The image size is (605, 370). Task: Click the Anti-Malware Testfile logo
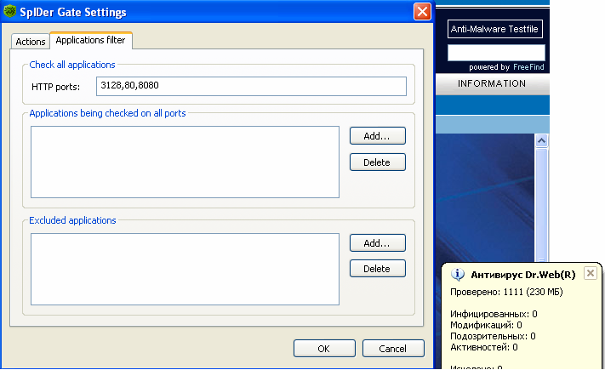coord(494,29)
